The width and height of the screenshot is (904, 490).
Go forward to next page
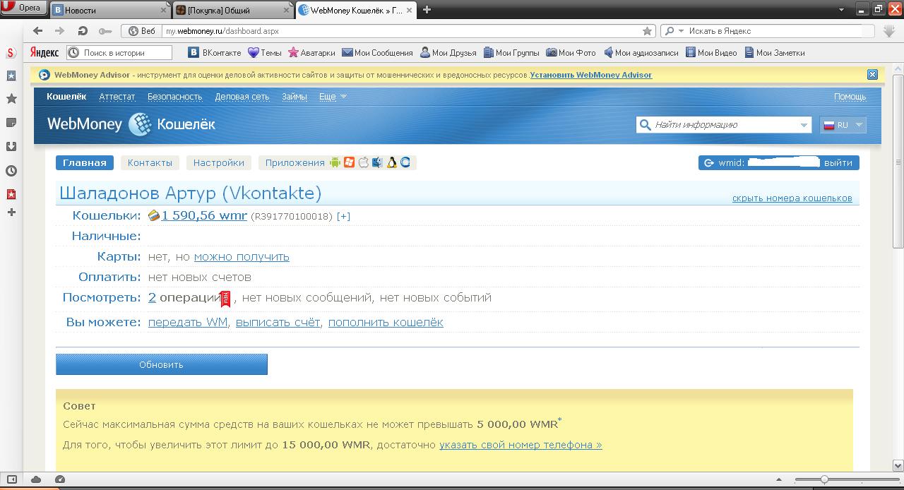(60, 31)
